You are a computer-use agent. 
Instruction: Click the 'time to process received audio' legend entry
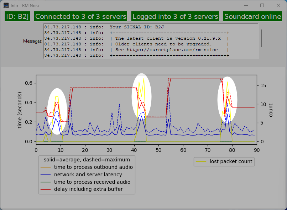85,182
